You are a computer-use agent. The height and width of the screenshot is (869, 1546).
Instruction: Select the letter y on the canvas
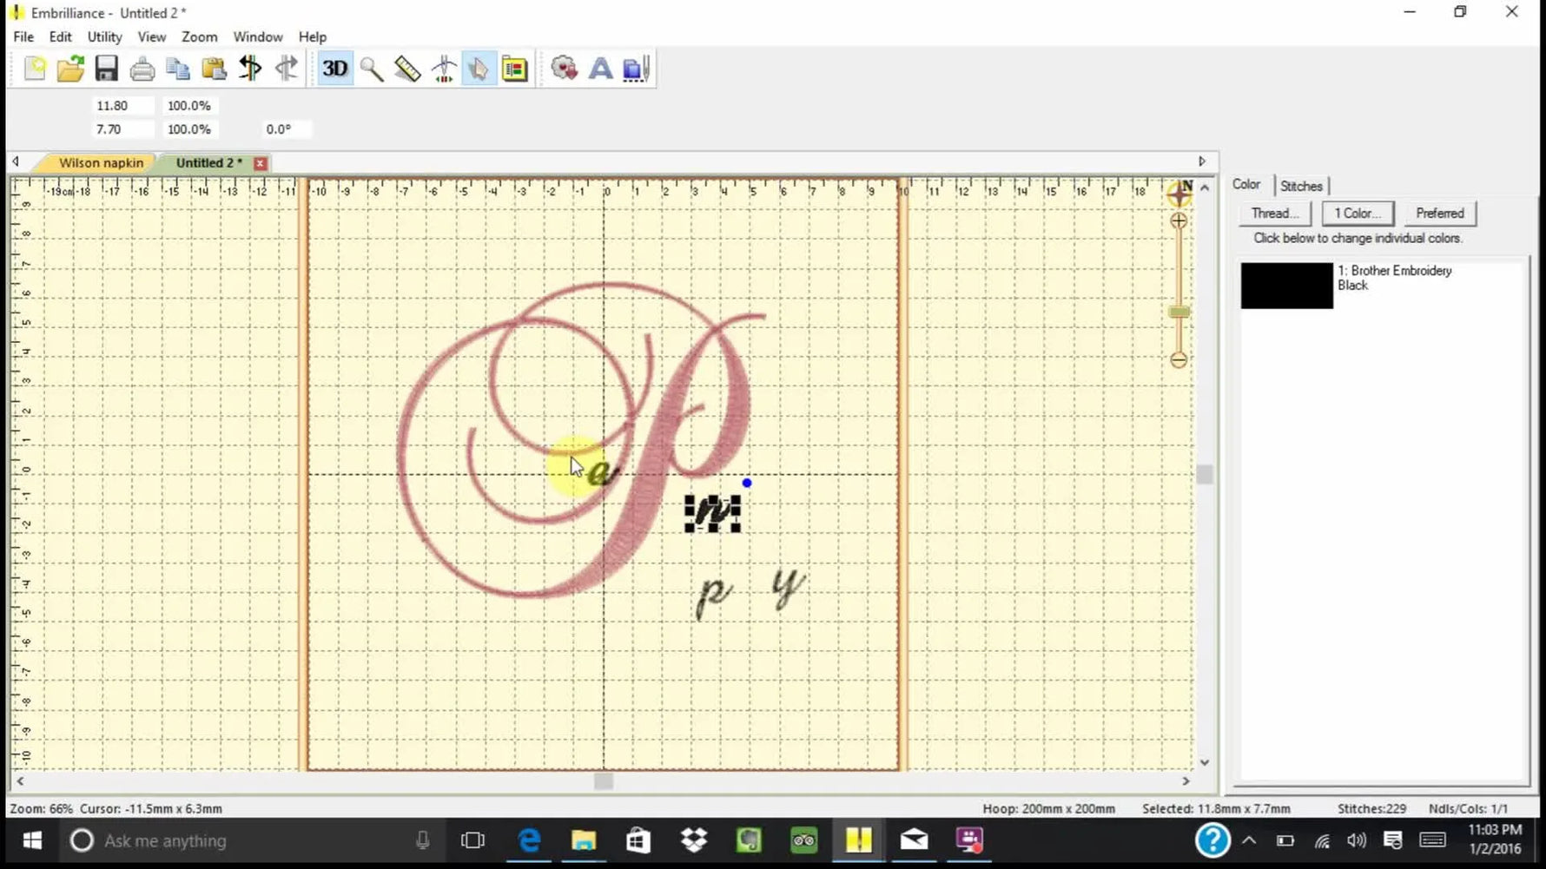pyautogui.click(x=789, y=588)
